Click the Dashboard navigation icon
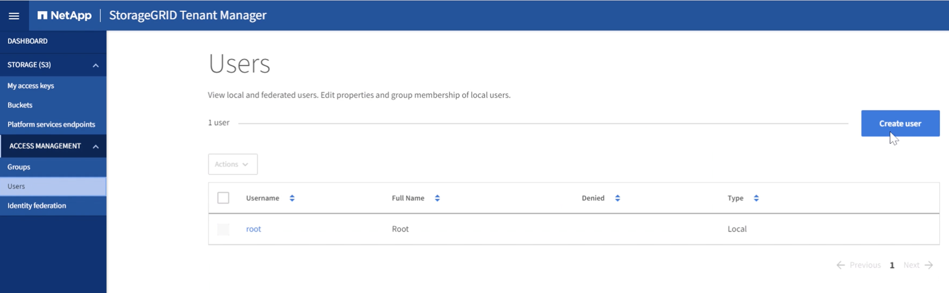 pos(27,41)
